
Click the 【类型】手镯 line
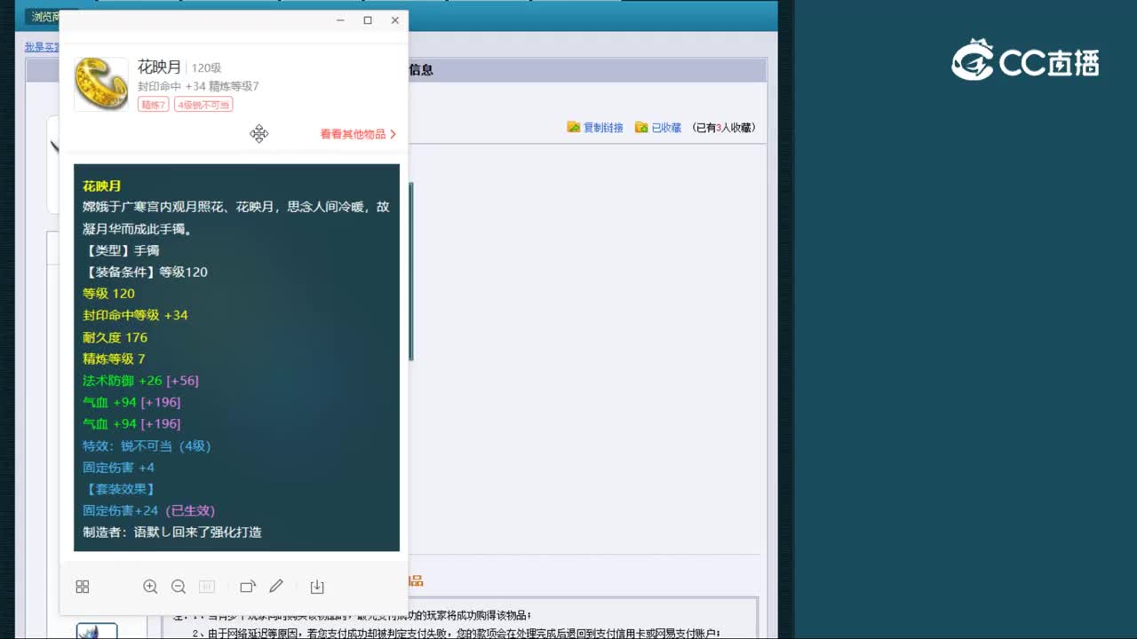pyautogui.click(x=121, y=250)
